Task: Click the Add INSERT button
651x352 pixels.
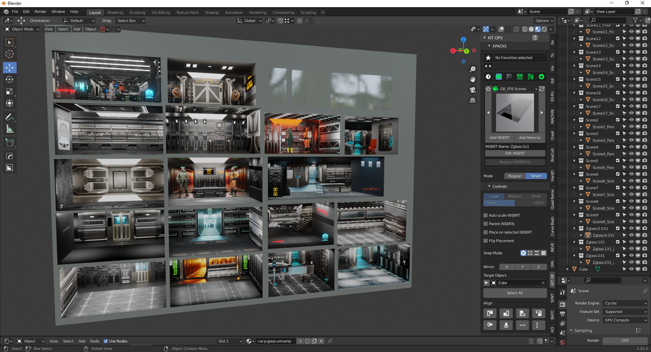Action: point(499,137)
